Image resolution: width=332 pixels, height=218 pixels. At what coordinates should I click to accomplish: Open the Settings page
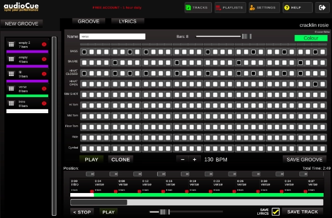click(x=264, y=8)
